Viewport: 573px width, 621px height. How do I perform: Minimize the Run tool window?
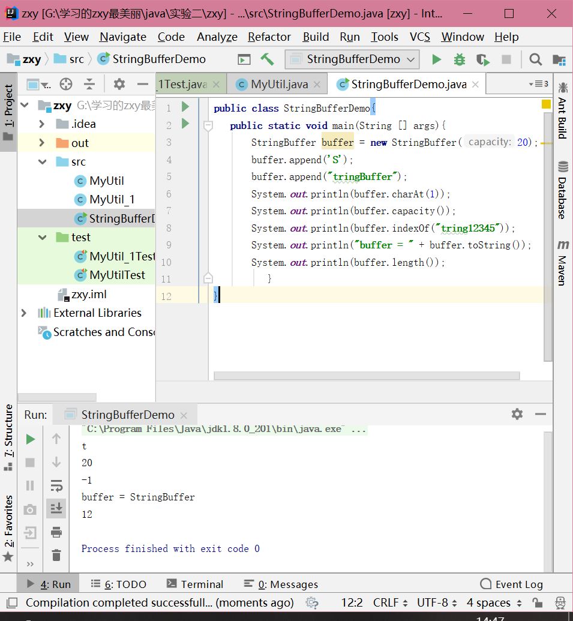coord(541,414)
